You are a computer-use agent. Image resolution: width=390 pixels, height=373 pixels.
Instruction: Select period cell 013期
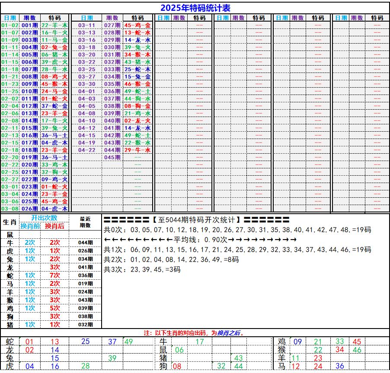click(30, 114)
